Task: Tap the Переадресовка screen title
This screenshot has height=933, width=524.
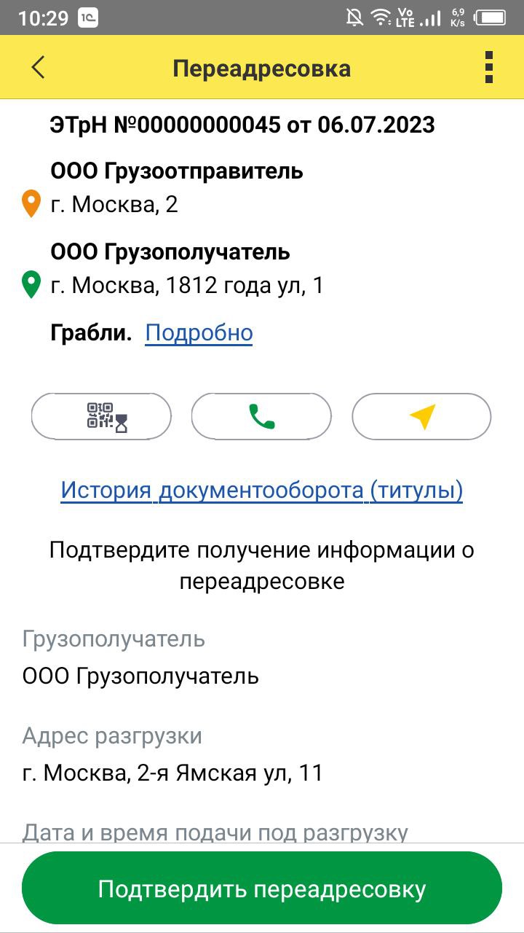Action: coord(261,68)
